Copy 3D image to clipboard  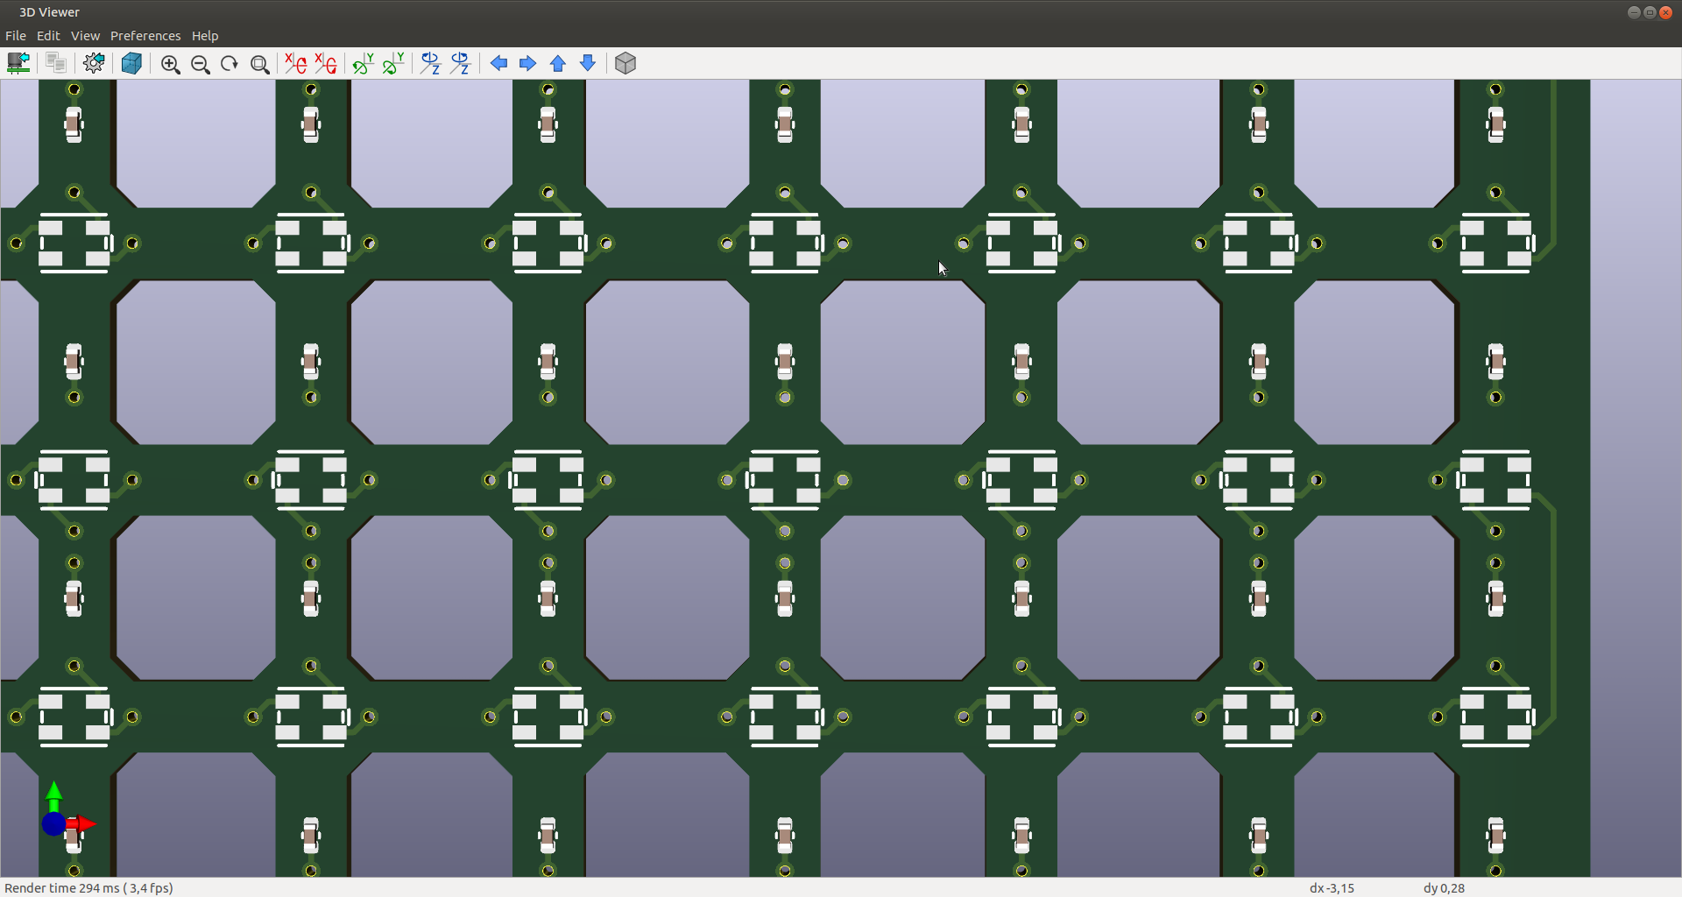55,63
